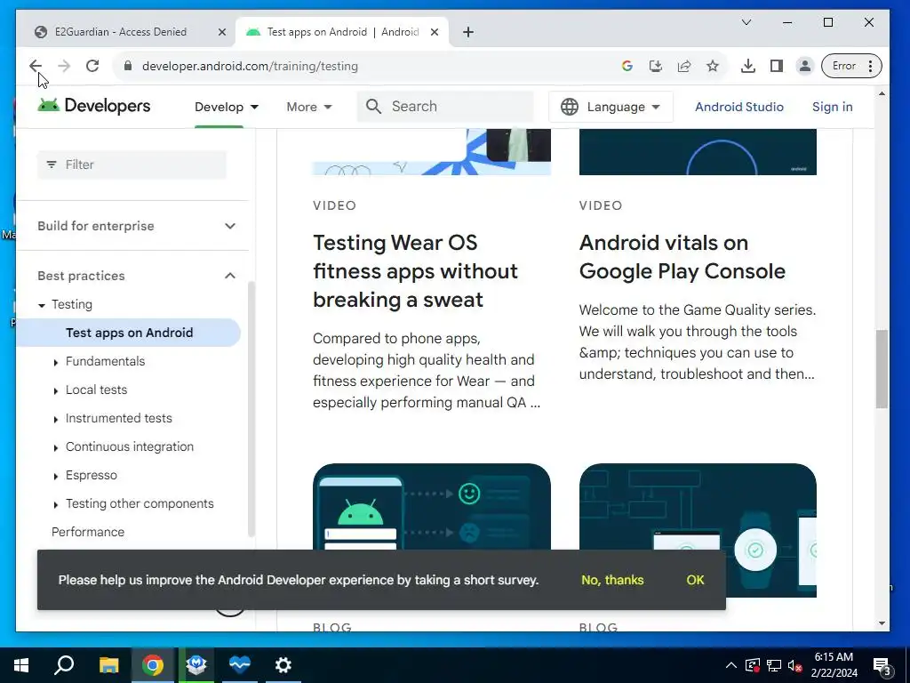Share this page icon
The height and width of the screenshot is (683, 910).
pyautogui.click(x=684, y=66)
